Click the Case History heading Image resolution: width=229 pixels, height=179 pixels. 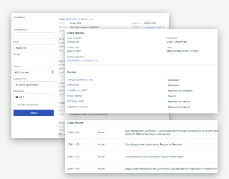75,123
